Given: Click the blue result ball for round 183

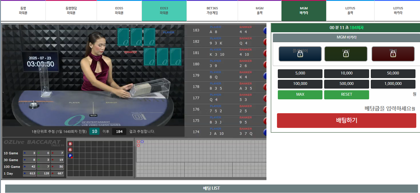Looking at the screenshot, I should pos(265,31).
